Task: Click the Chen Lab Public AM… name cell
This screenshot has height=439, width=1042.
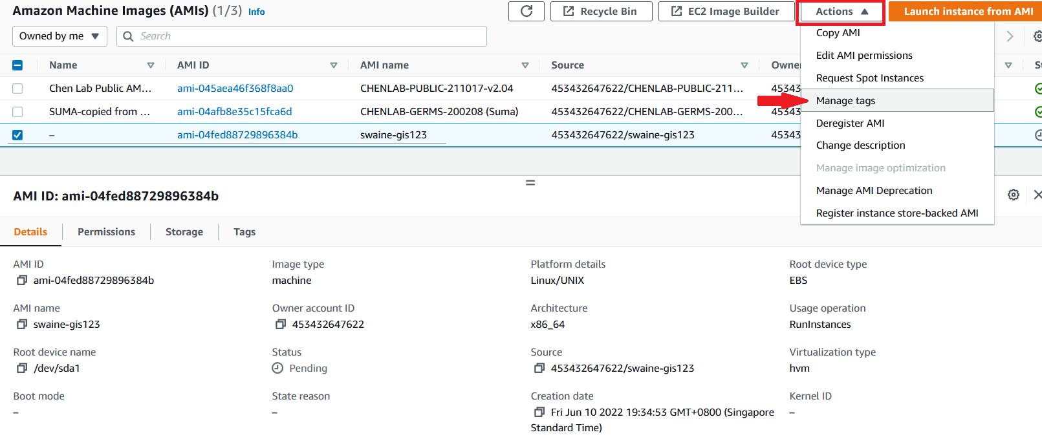Action: point(100,88)
